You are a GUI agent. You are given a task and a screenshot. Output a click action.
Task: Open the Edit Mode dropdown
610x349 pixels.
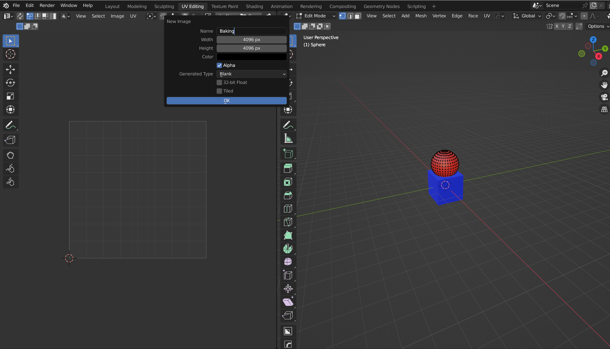(x=316, y=16)
